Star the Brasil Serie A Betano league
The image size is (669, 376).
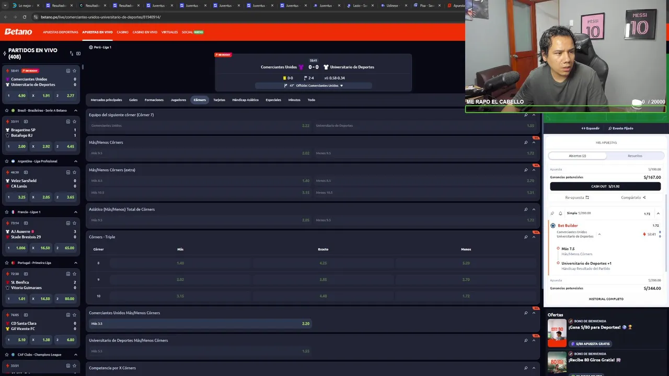[x=7, y=111]
